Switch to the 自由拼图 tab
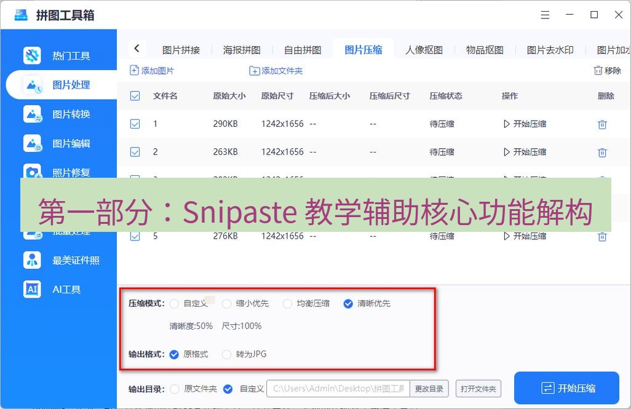 [303, 50]
